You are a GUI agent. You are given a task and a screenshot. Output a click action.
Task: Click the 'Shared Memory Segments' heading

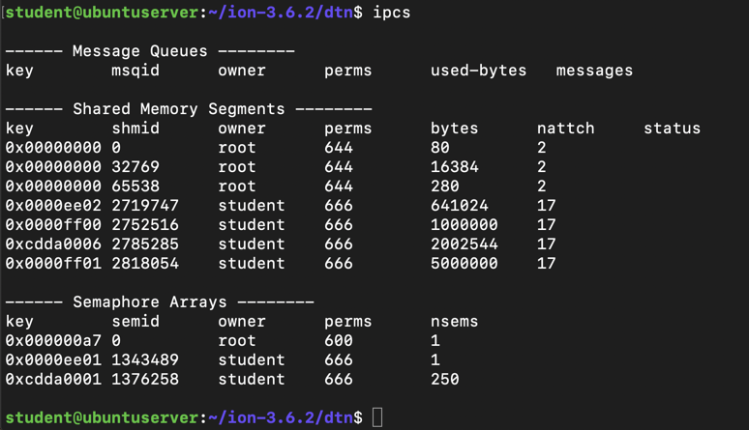tap(179, 109)
